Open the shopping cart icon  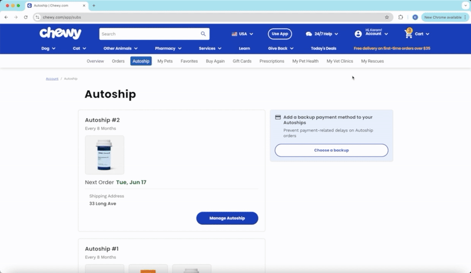coord(409,33)
